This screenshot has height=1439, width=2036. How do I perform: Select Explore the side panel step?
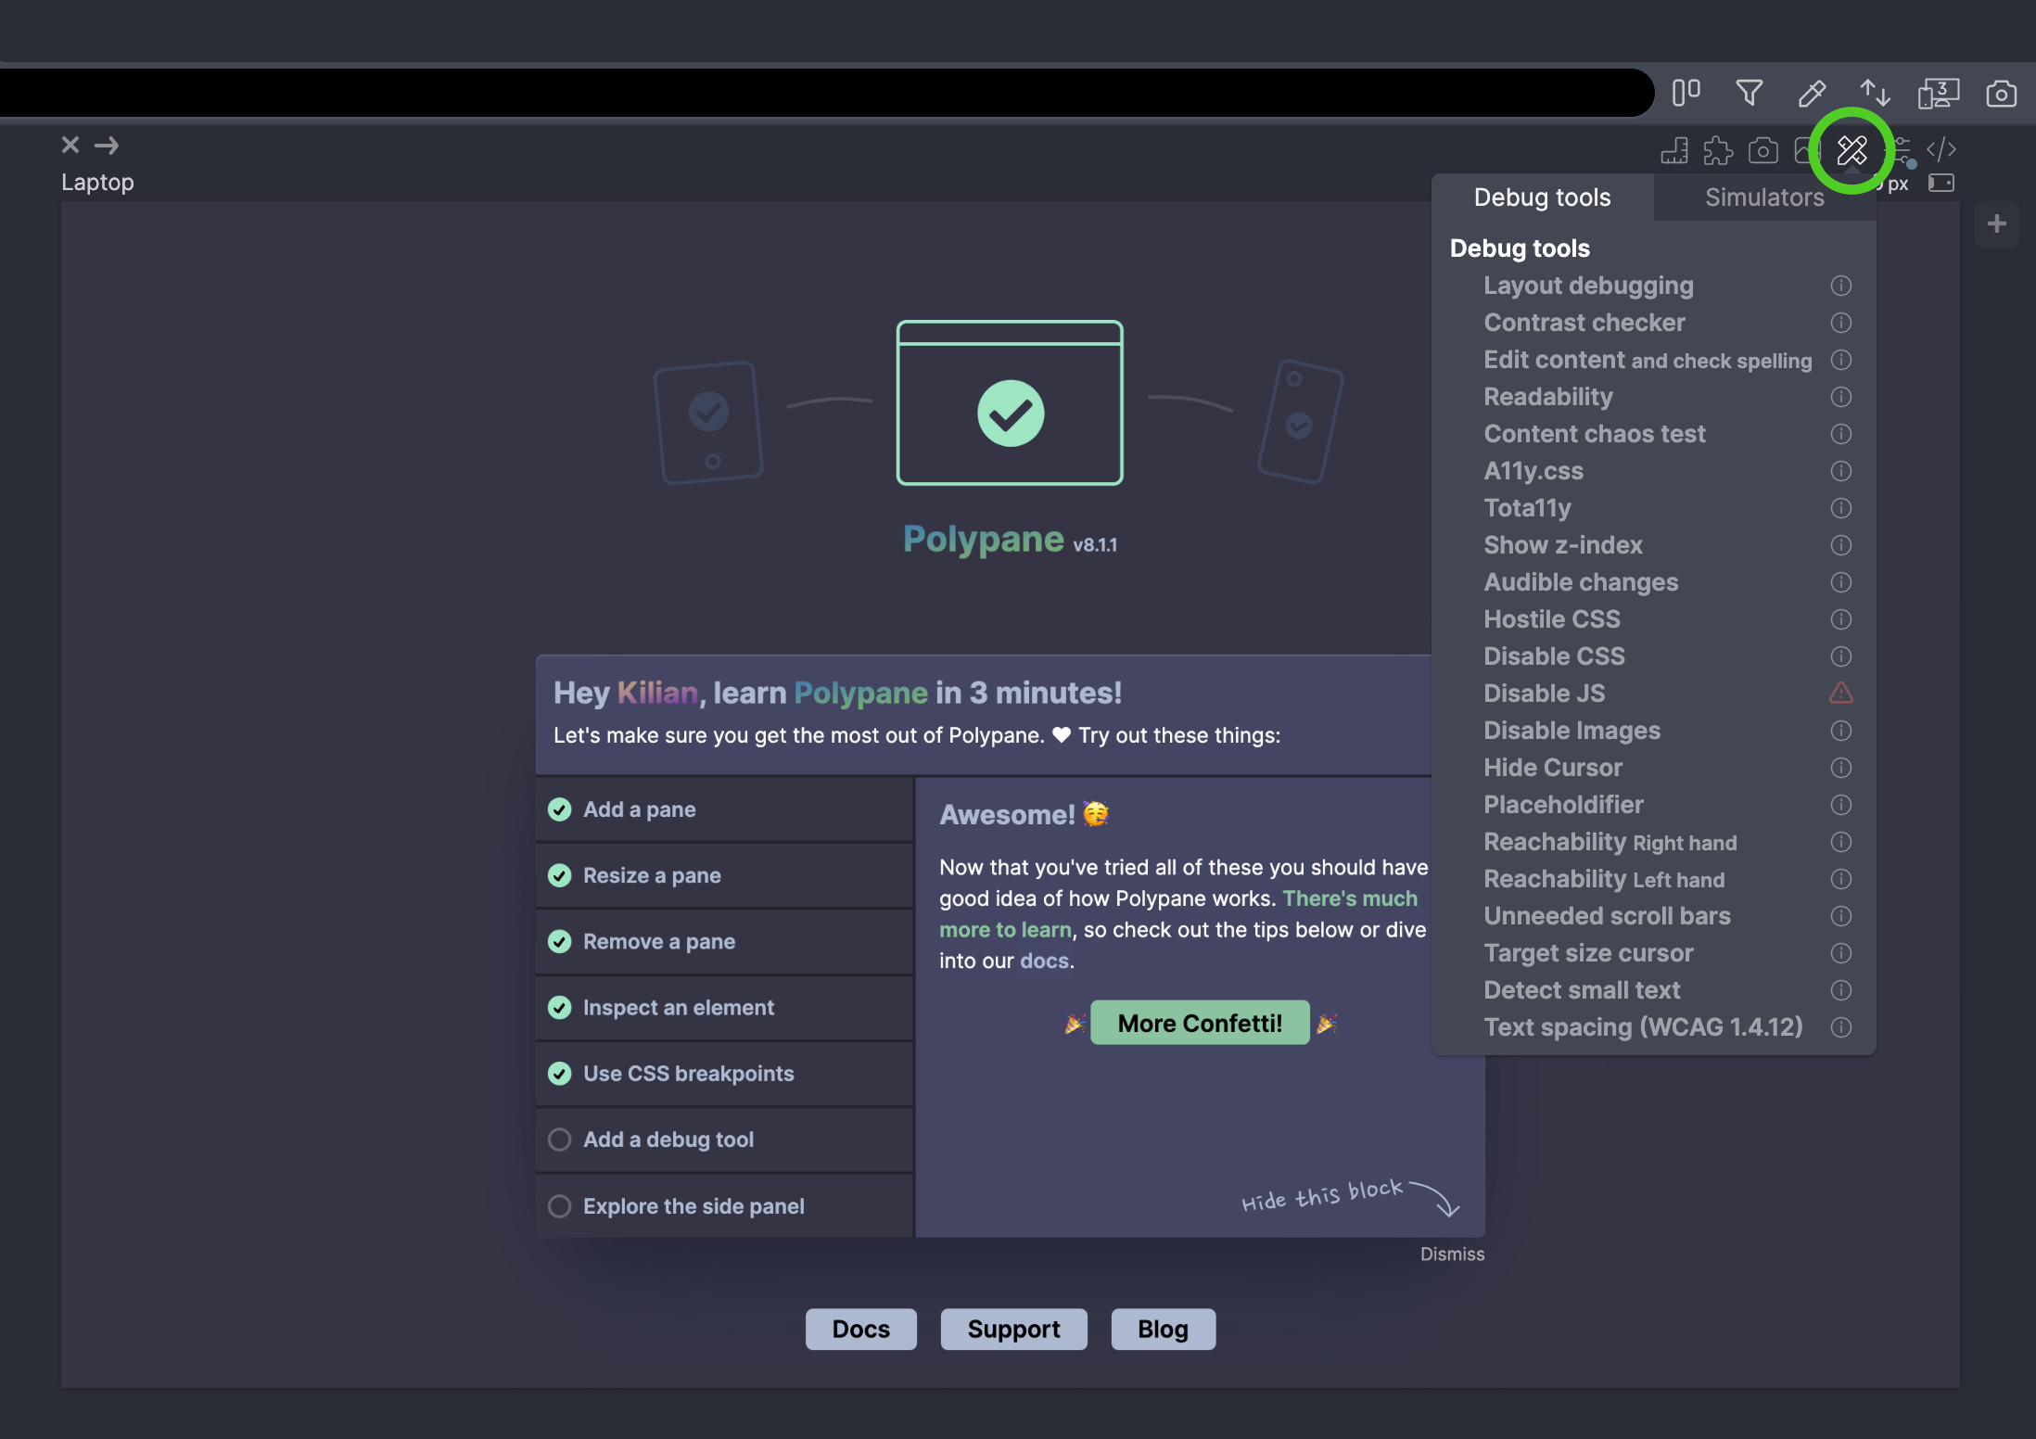pos(724,1205)
